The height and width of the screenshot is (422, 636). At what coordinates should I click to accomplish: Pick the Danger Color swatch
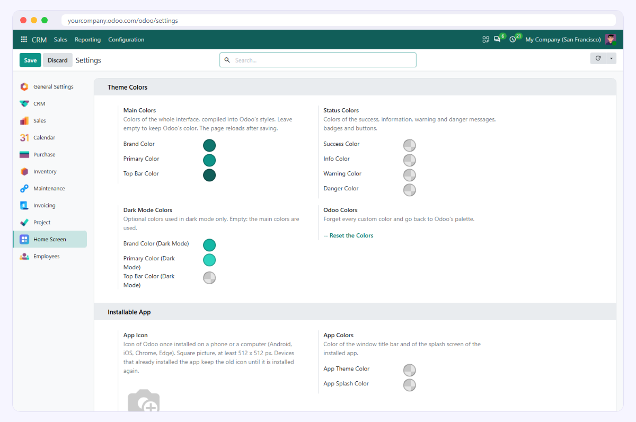point(410,190)
